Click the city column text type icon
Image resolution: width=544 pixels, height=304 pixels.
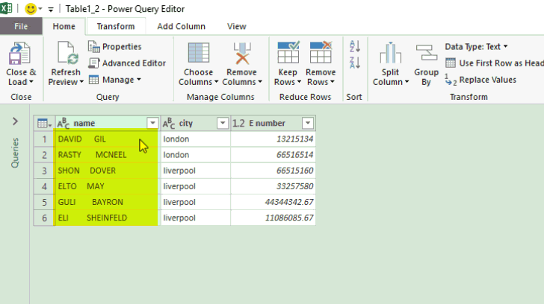[x=169, y=123]
